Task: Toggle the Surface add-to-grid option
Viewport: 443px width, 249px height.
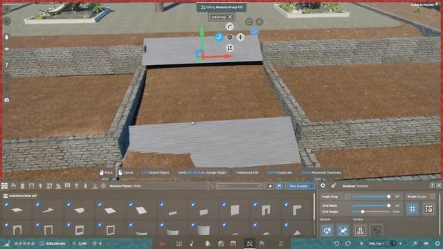Action: [360, 230]
